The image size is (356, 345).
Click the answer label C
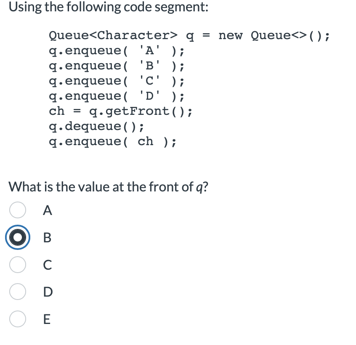coord(48,265)
